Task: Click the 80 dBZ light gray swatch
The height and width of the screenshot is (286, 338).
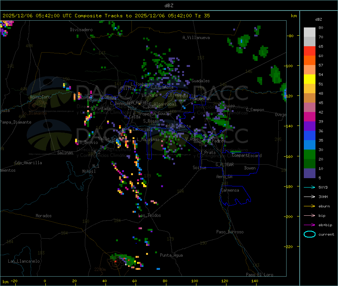Action: 309,32
